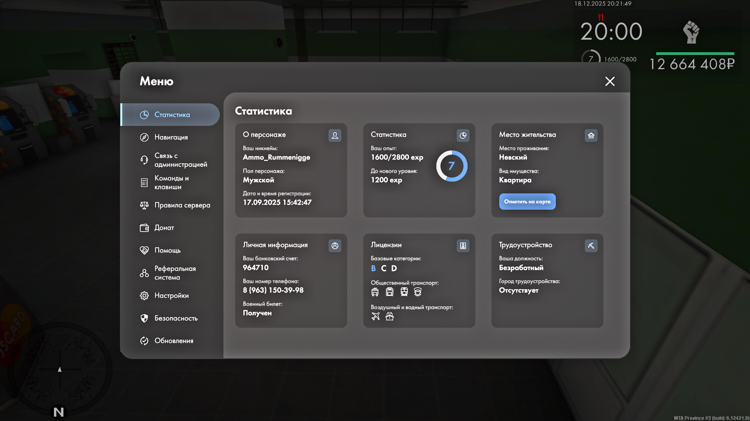Click the airplane license icon
This screenshot has width=750, height=421.
coord(375,316)
